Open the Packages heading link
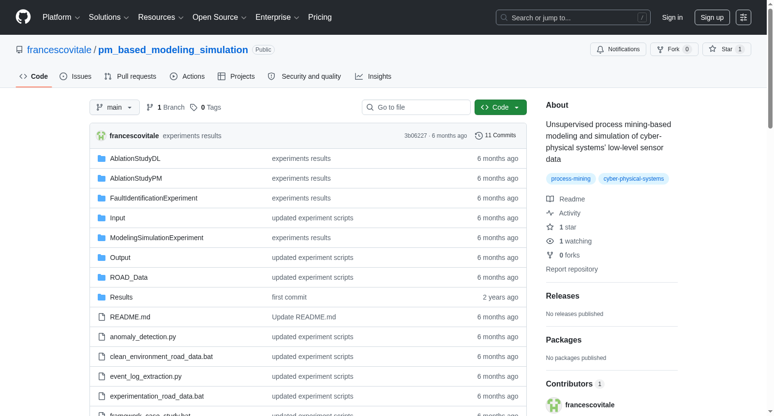 click(564, 340)
